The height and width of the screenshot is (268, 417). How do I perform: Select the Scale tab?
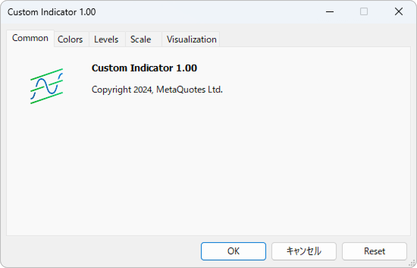pyautogui.click(x=144, y=39)
